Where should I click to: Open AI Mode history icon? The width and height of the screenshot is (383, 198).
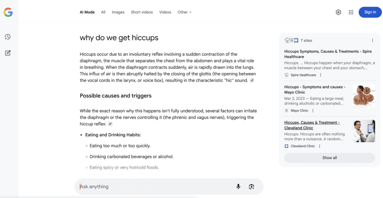click(7, 37)
